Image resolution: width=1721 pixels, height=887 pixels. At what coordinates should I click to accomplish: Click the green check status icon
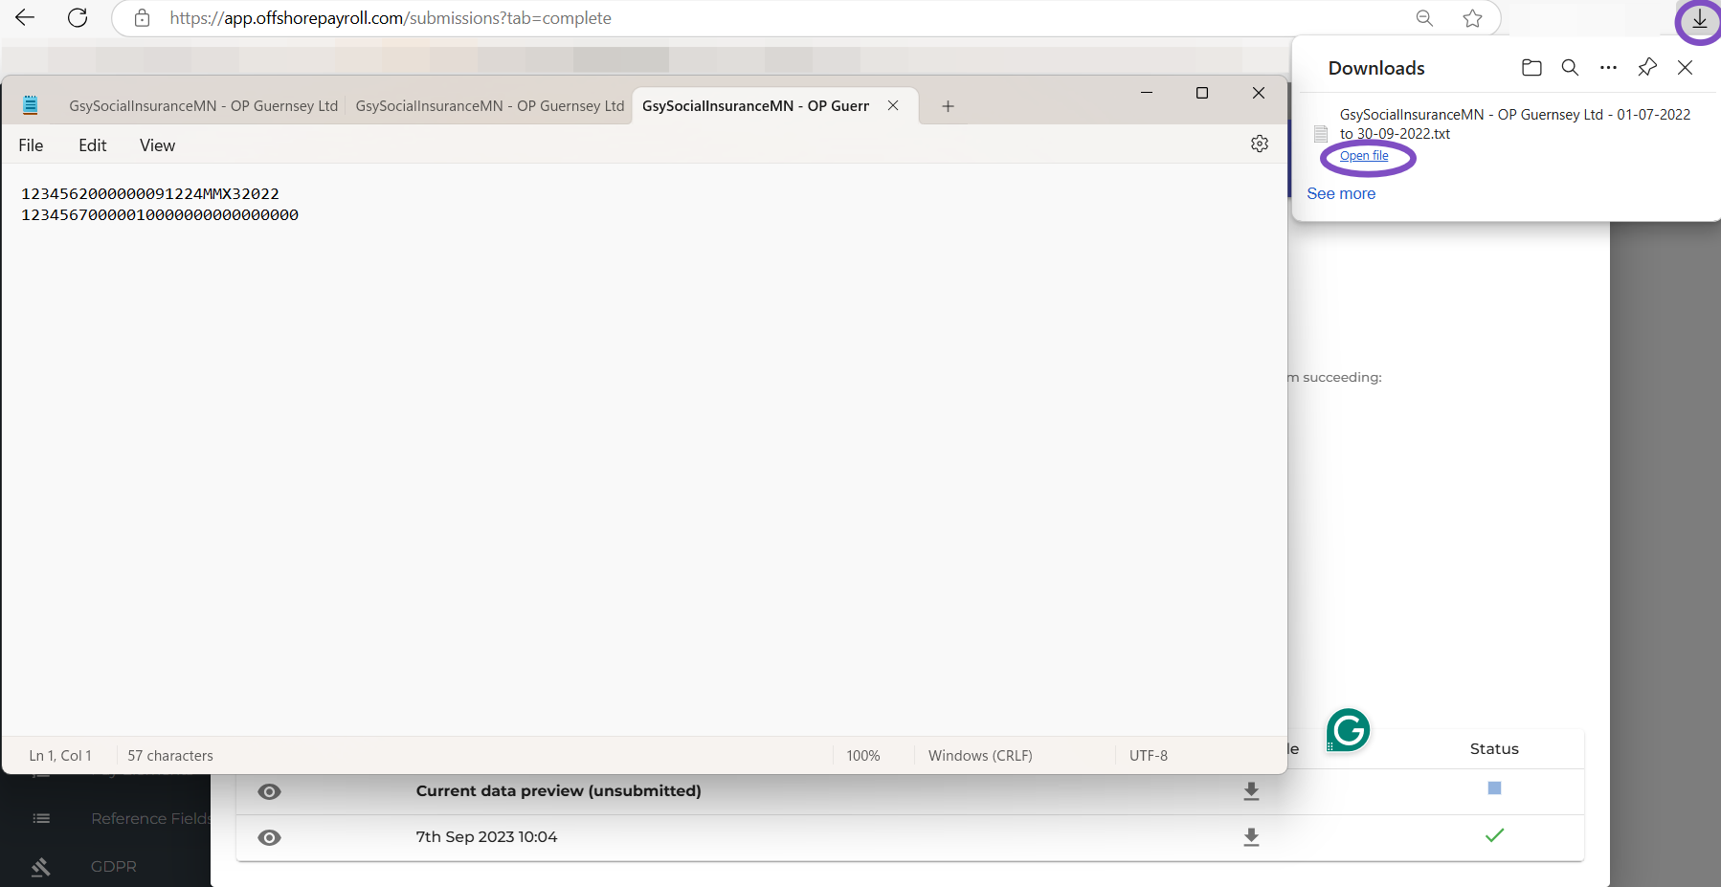click(x=1494, y=835)
